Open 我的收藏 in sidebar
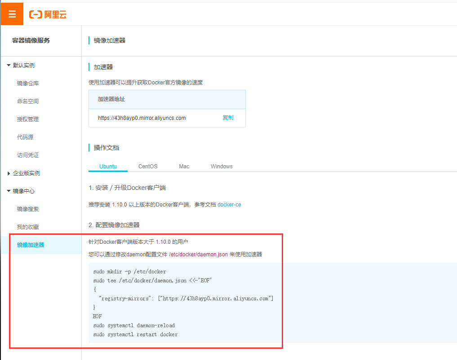Image resolution: width=457 pixels, height=360 pixels. point(28,227)
